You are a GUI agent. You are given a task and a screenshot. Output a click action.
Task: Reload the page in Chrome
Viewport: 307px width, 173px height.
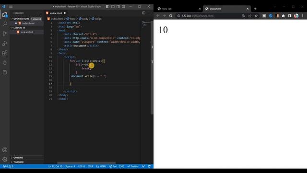(x=171, y=16)
